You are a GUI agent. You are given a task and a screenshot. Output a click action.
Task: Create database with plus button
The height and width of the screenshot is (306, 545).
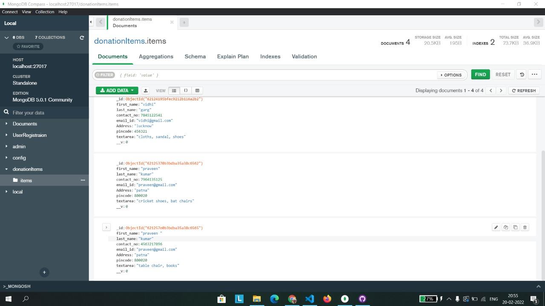44,272
